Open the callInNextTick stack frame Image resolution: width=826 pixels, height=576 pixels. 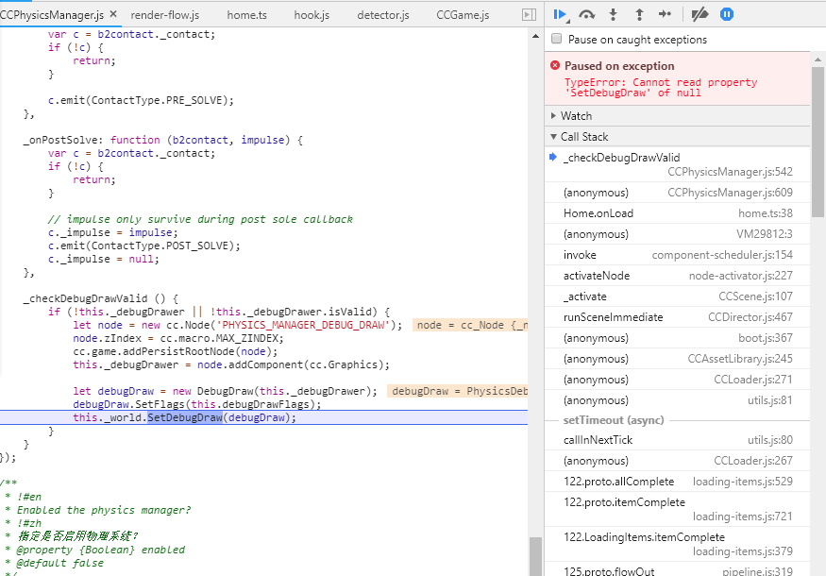(x=598, y=440)
